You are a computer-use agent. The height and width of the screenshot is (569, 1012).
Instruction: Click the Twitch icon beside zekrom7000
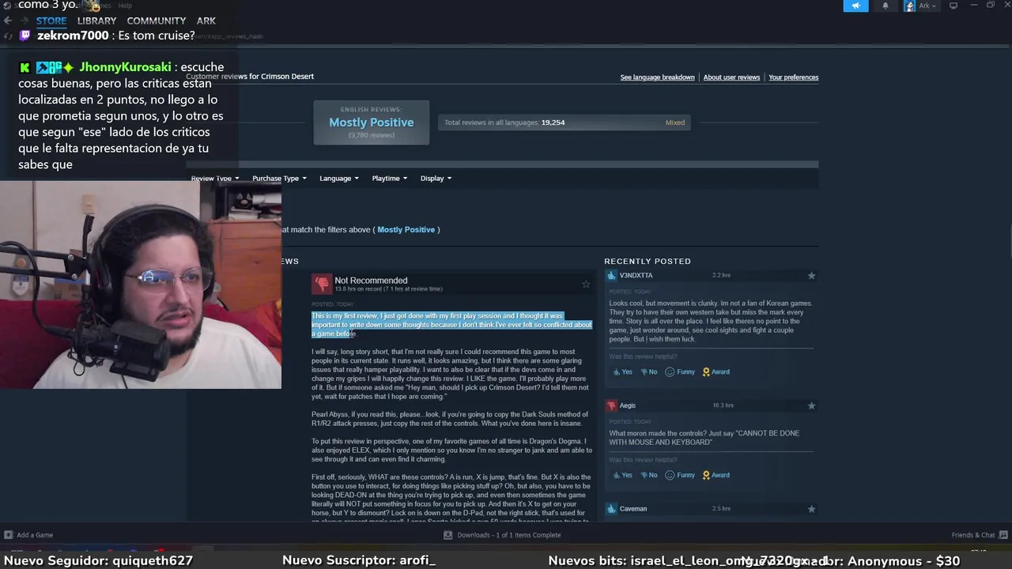pyautogui.click(x=25, y=36)
